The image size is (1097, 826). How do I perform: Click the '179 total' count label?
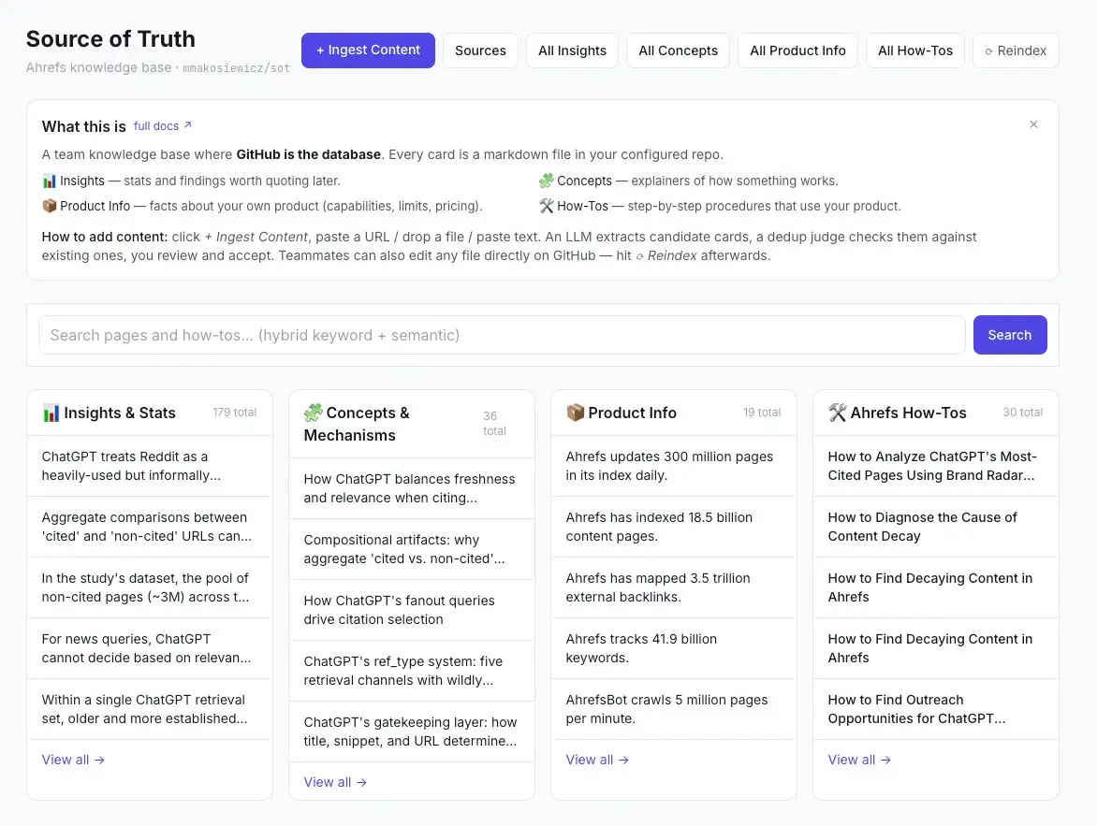[x=234, y=413]
